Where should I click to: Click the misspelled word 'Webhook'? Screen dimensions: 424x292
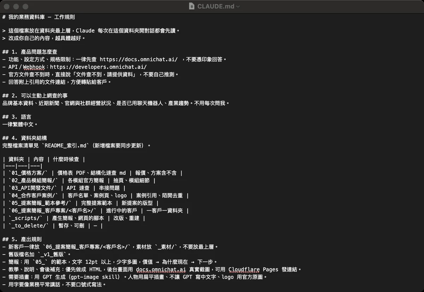(x=34, y=67)
